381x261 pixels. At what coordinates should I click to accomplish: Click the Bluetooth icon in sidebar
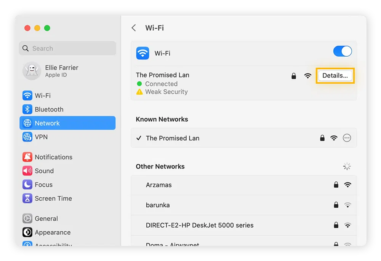tap(27, 110)
